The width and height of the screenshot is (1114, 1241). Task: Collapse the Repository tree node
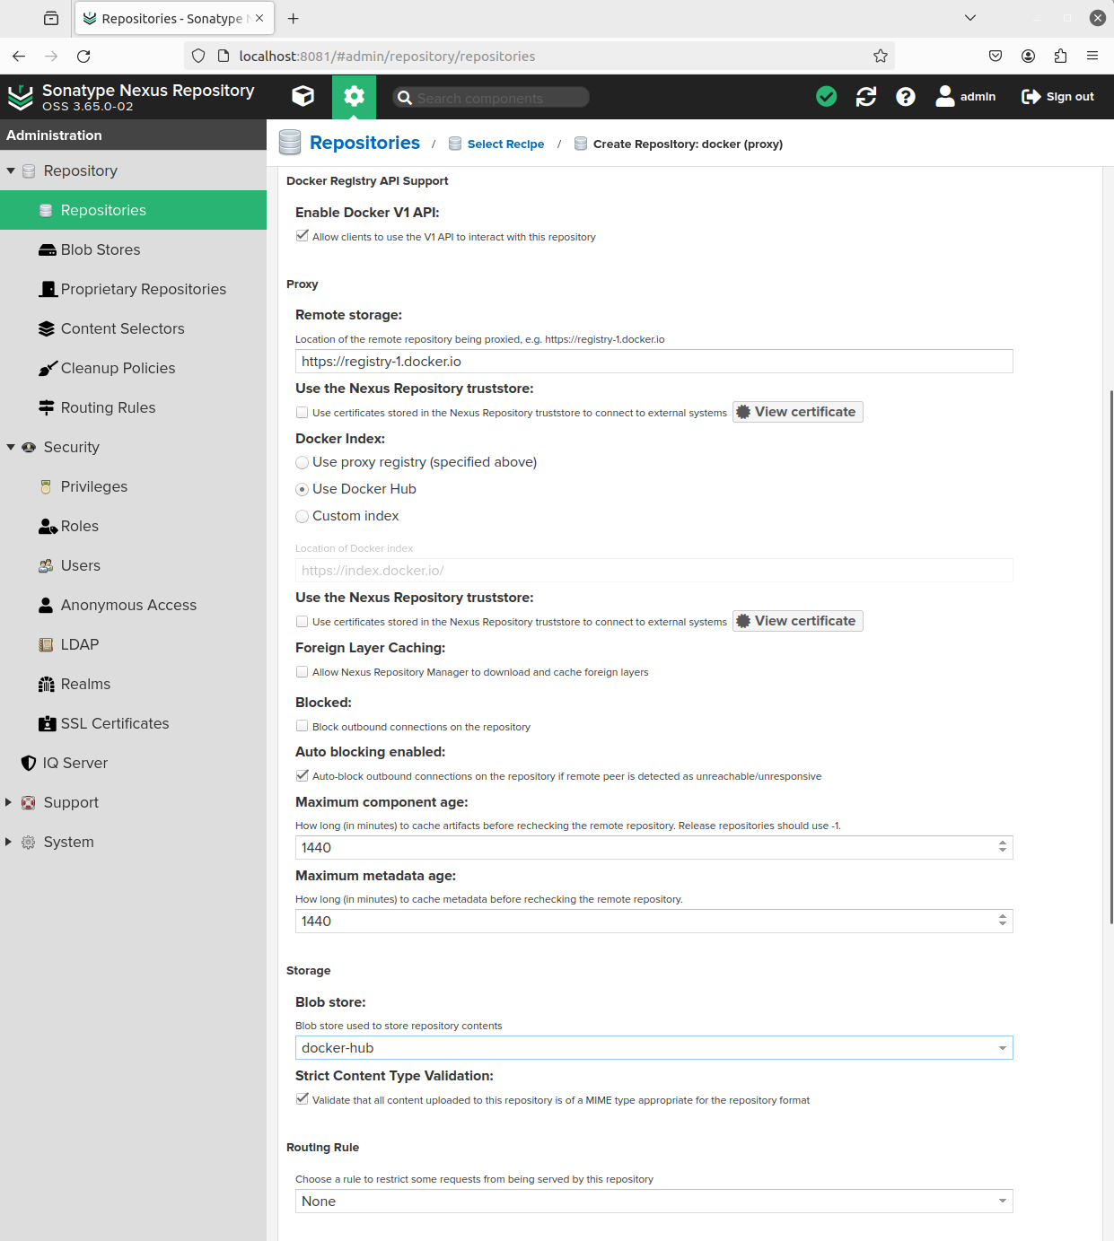click(x=11, y=170)
